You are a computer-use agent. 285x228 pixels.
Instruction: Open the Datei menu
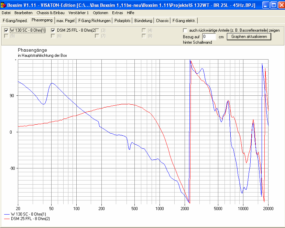click(x=6, y=13)
